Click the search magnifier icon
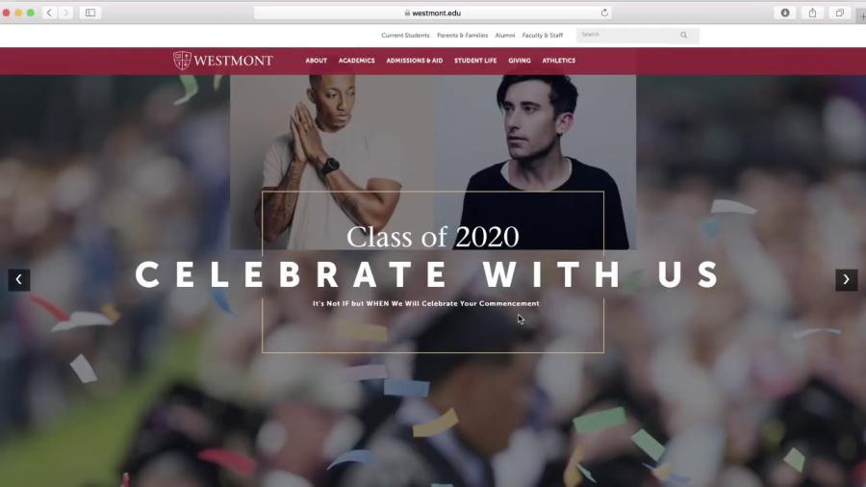 (x=684, y=35)
